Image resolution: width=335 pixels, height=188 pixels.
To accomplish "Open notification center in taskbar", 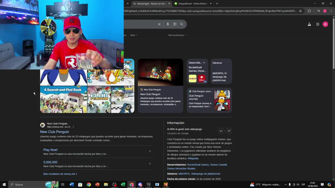I will (x=322, y=185).
